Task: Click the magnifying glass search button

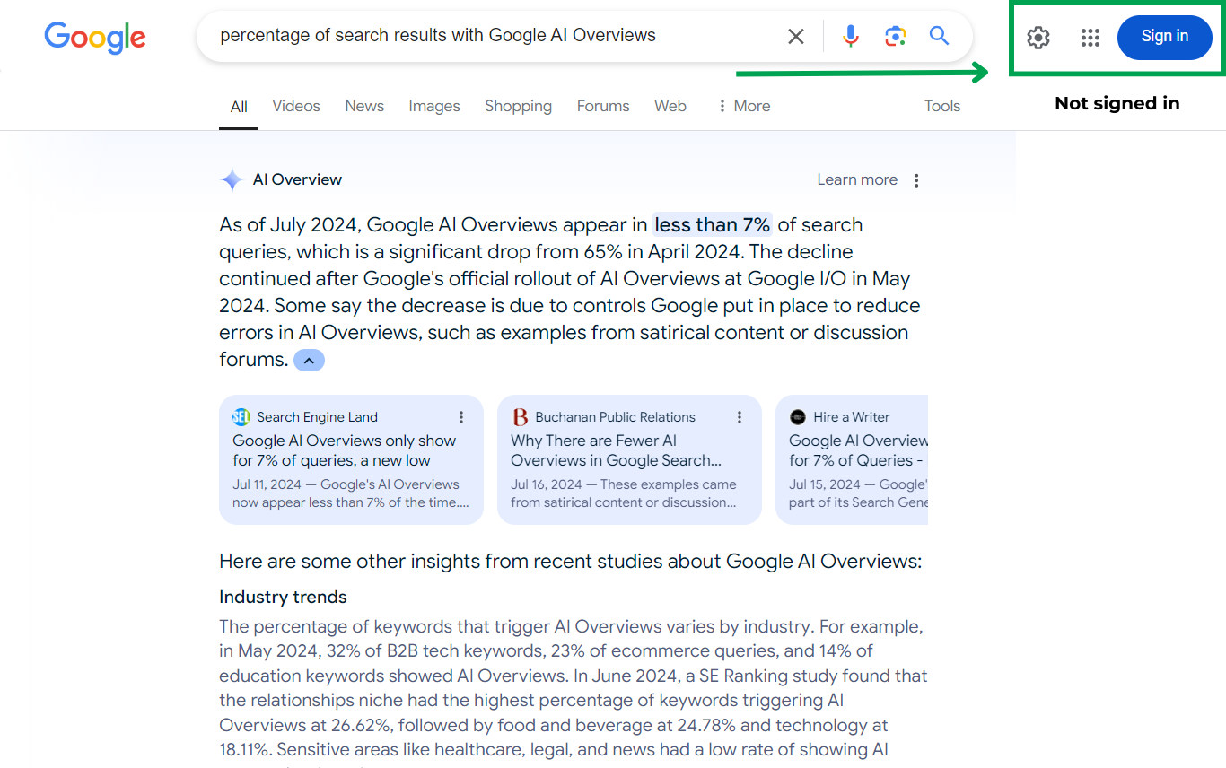Action: tap(939, 36)
